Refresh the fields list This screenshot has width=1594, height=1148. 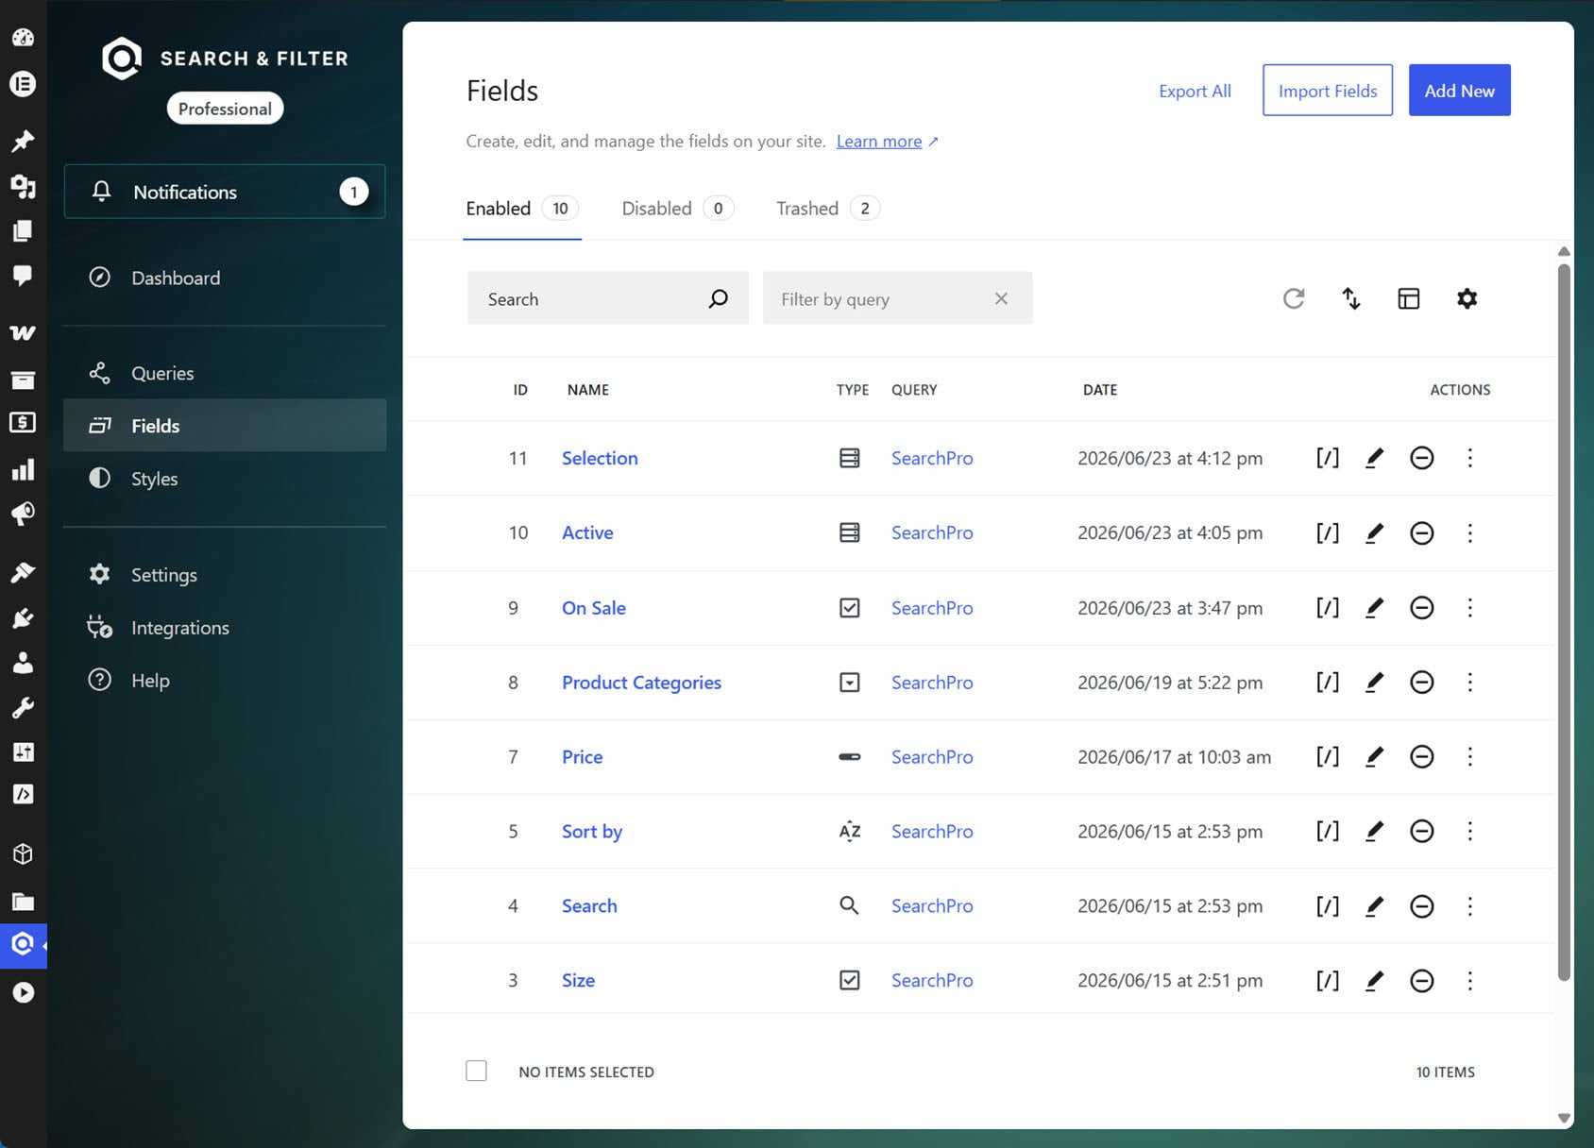click(1294, 298)
